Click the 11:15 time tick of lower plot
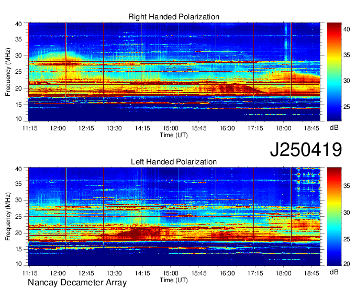 coord(30,273)
